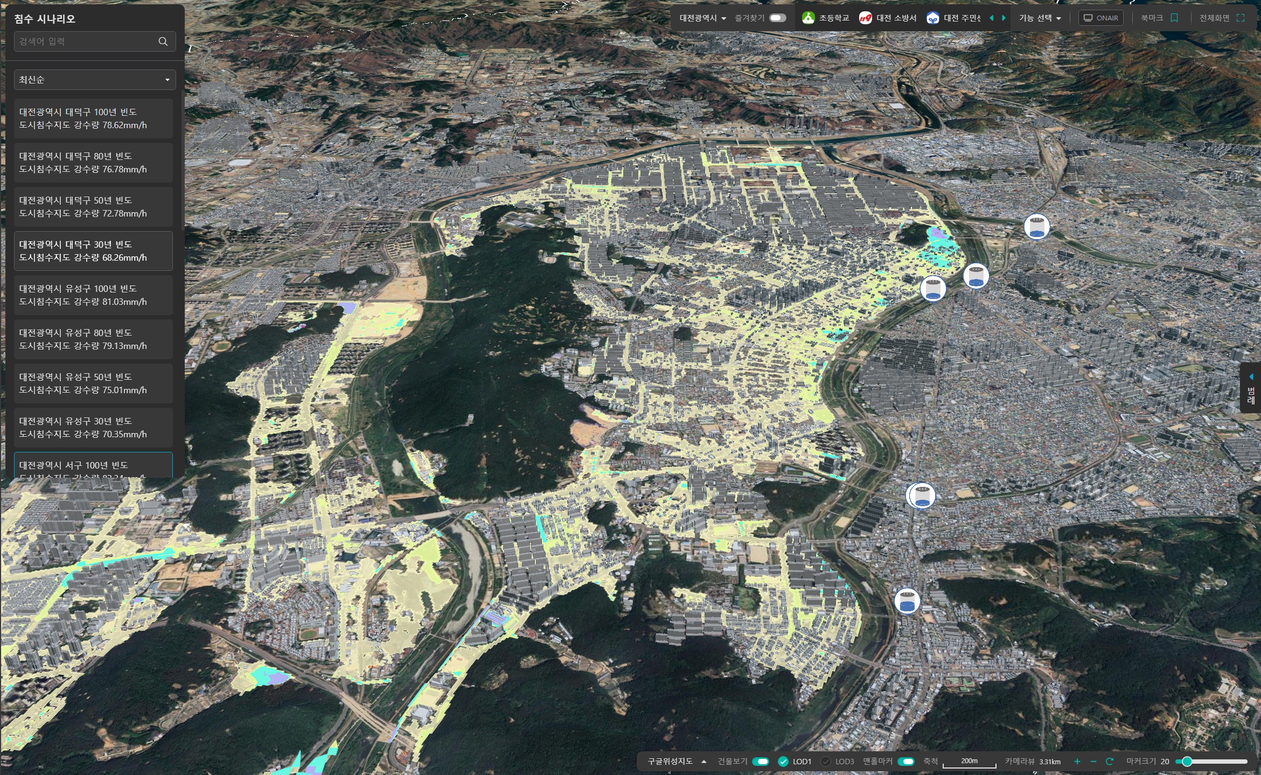This screenshot has width=1261, height=775.
Task: Expand the 구글위성지도 base map selector
Action: 677,761
